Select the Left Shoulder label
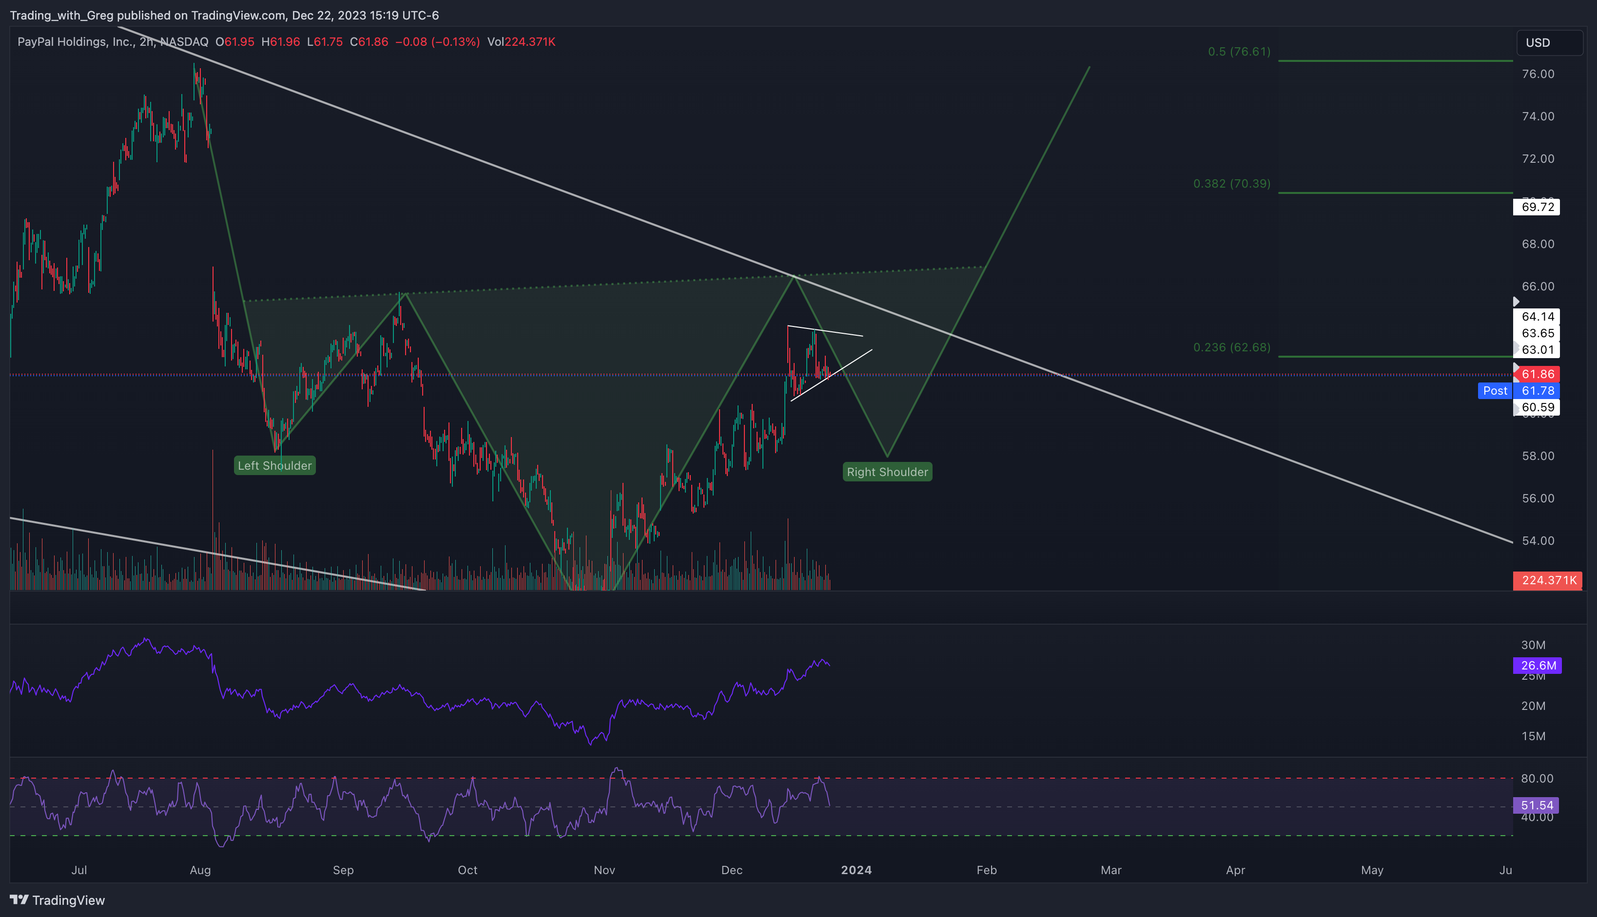The height and width of the screenshot is (917, 1597). (274, 465)
